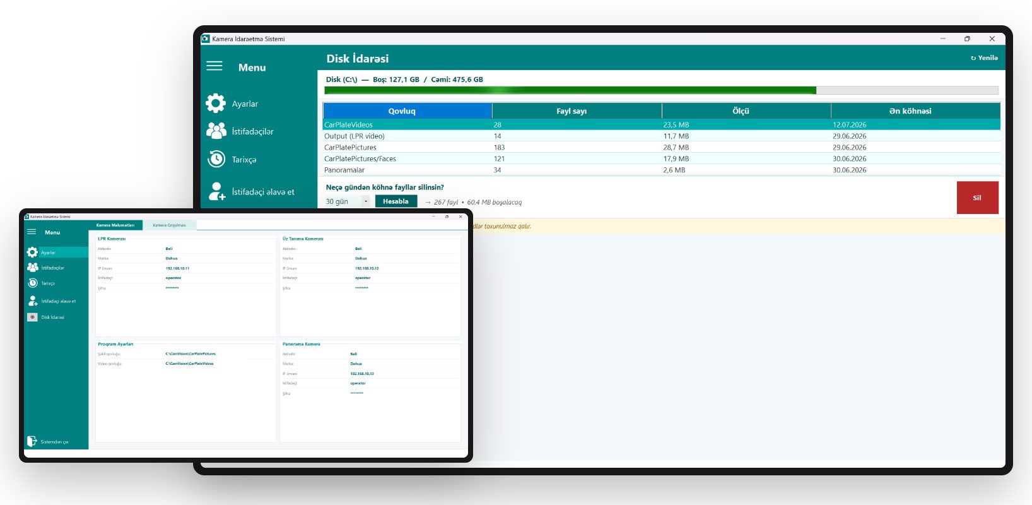1032x505 pixels.
Task: Click the İstifadəçi əlavə et icon in the Disk İdarəsi window
Action: pos(217,191)
